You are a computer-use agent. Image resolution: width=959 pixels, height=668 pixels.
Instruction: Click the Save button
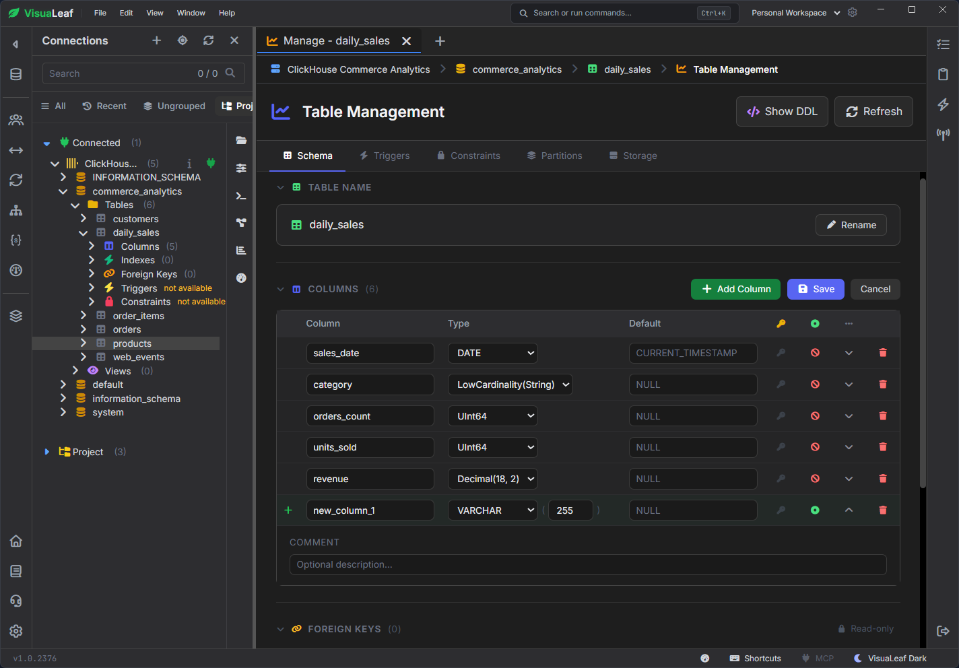816,289
